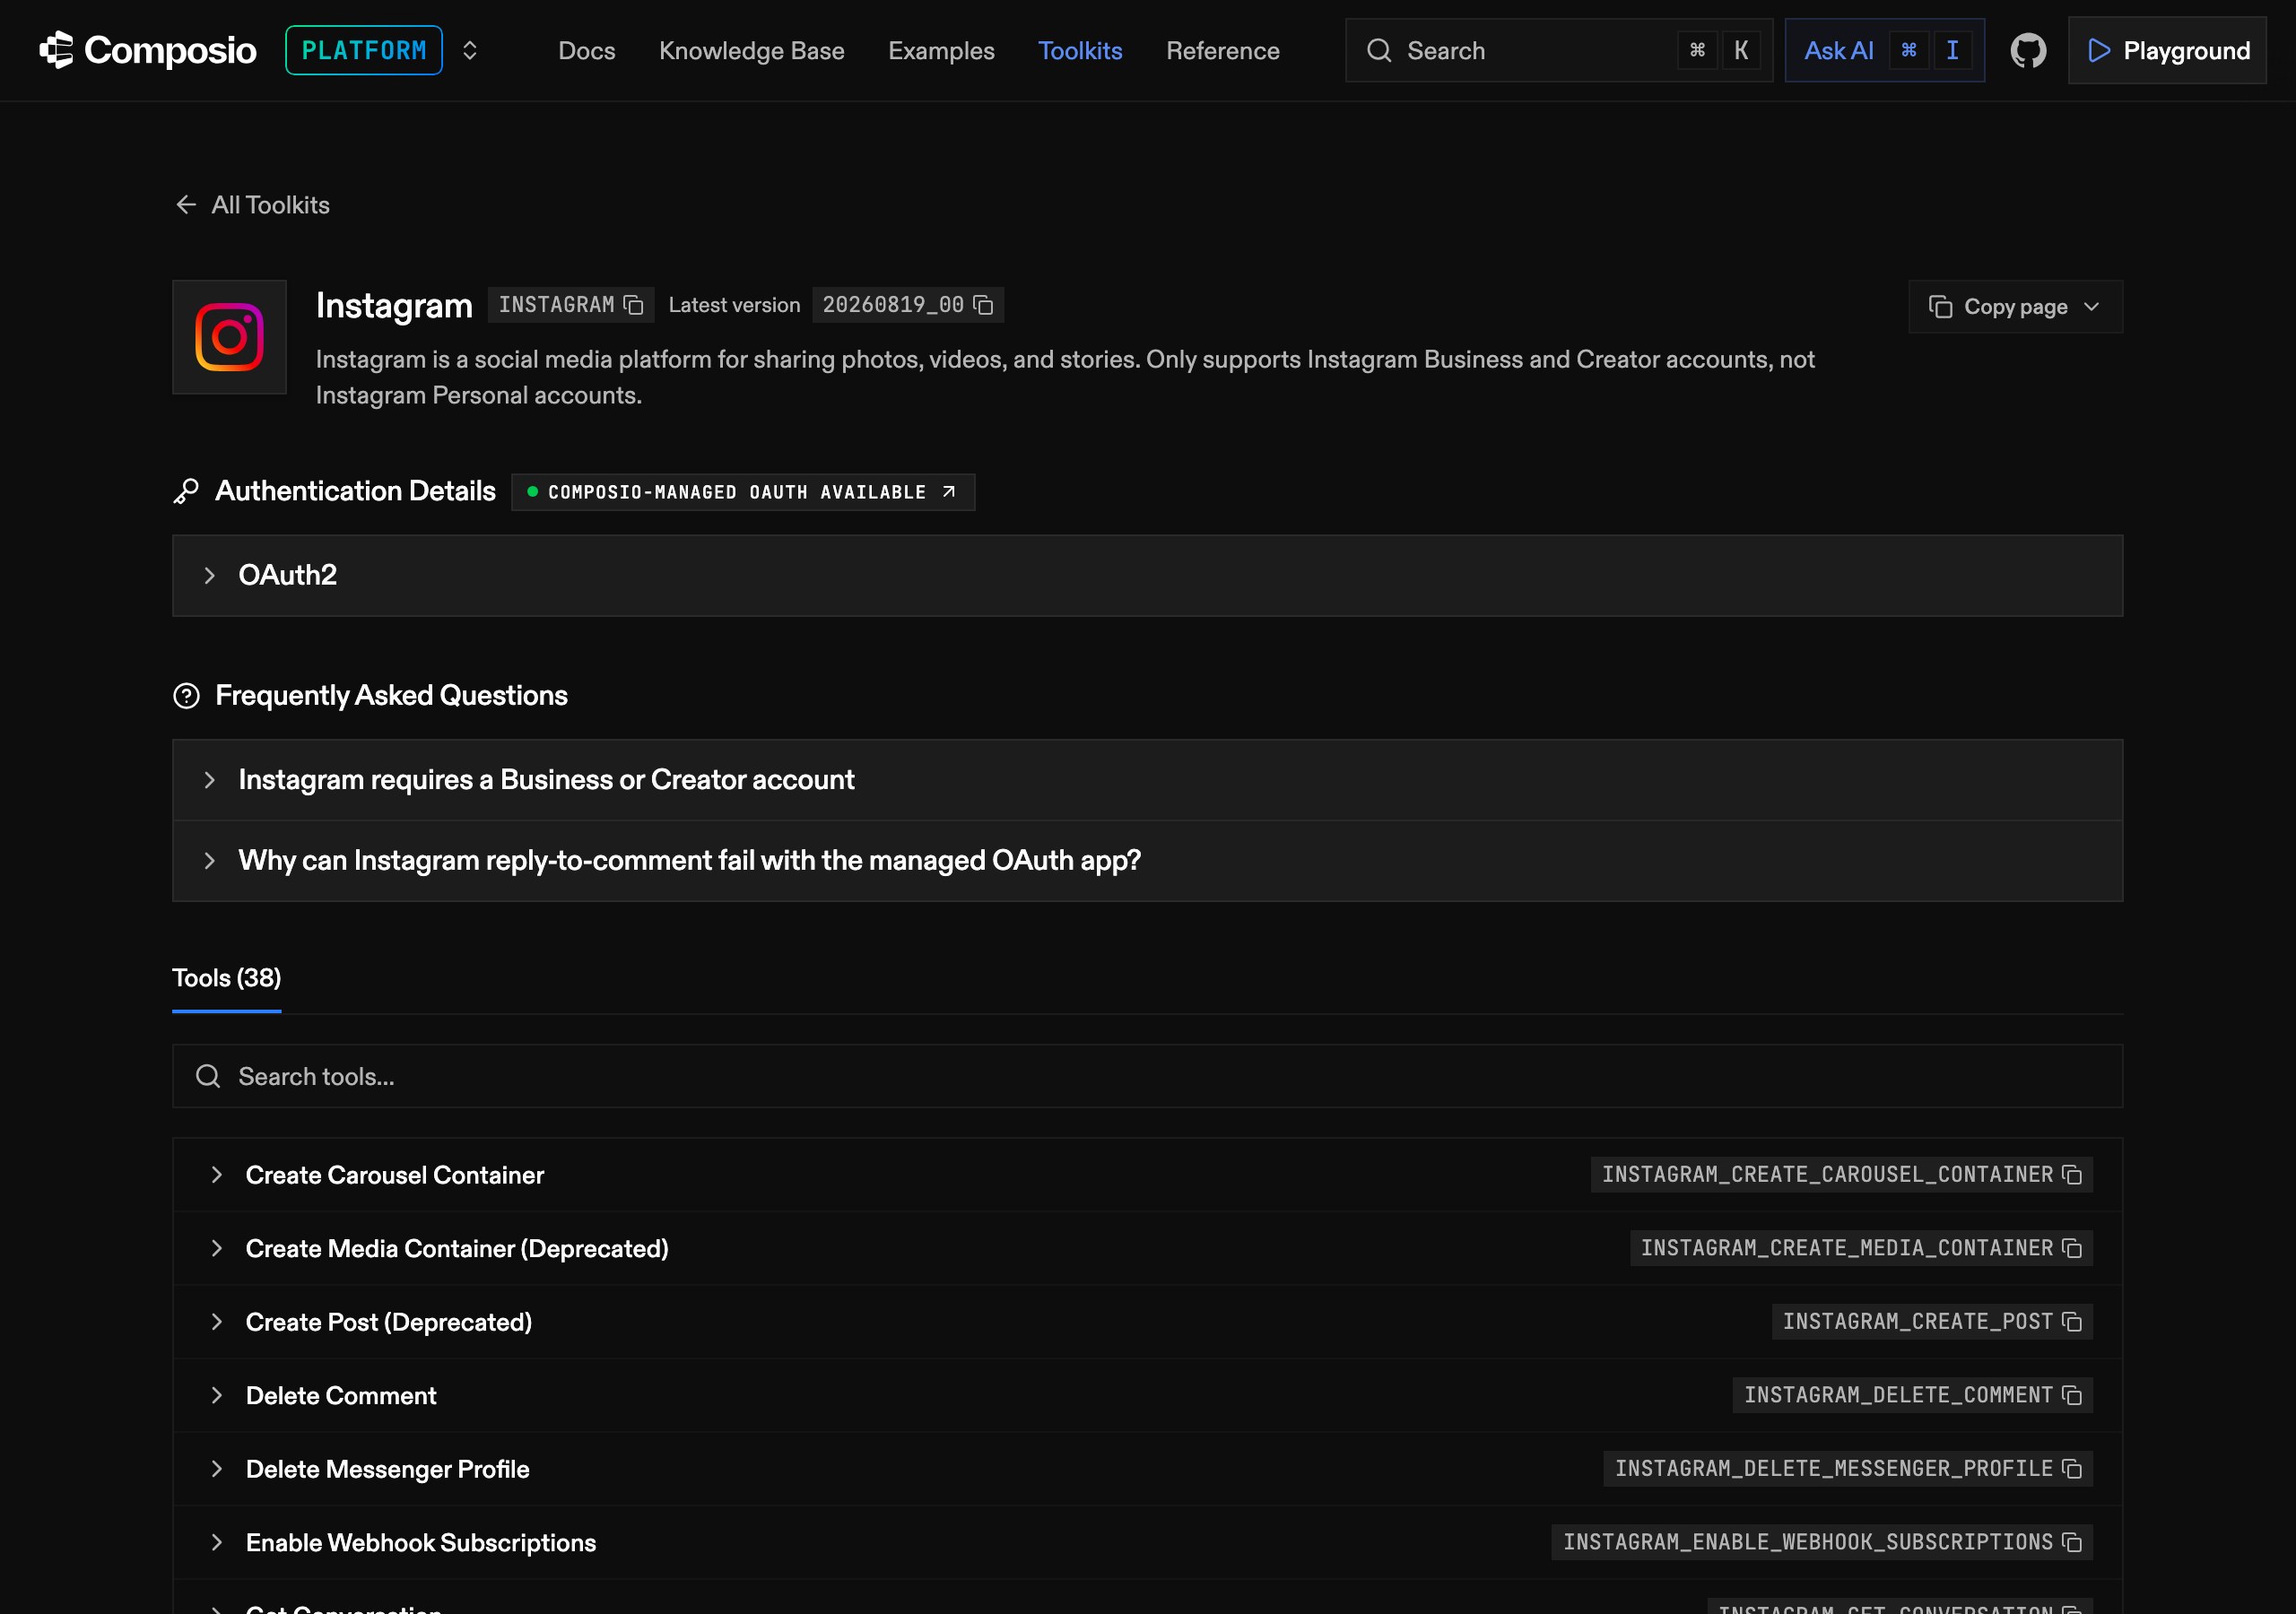The height and width of the screenshot is (1614, 2296).
Task: Open the GitHub repository icon
Action: [x=2028, y=50]
